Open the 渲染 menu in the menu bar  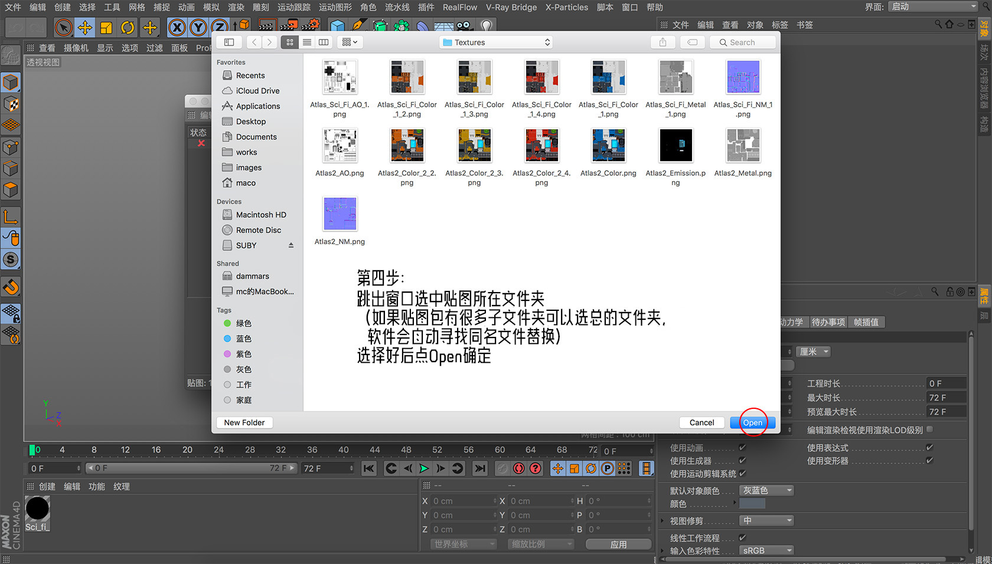coord(236,7)
